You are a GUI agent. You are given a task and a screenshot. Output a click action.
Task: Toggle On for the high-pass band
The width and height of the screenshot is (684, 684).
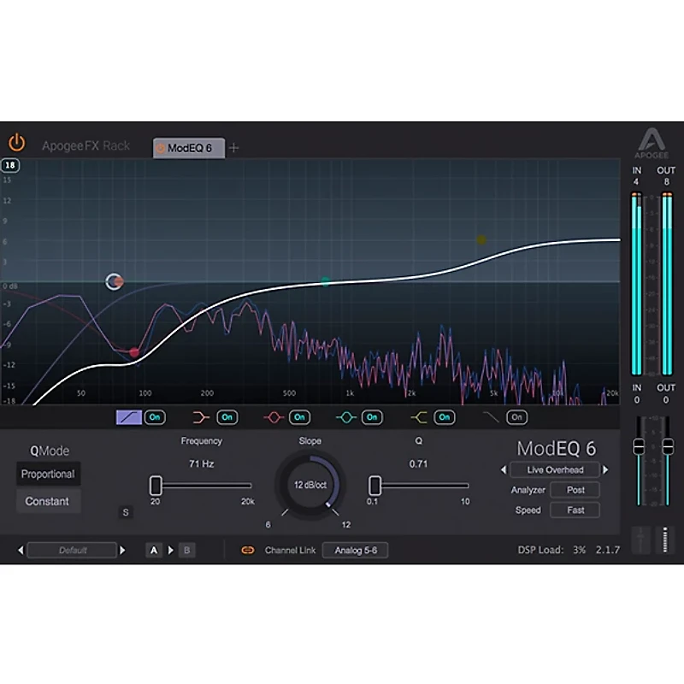click(154, 416)
